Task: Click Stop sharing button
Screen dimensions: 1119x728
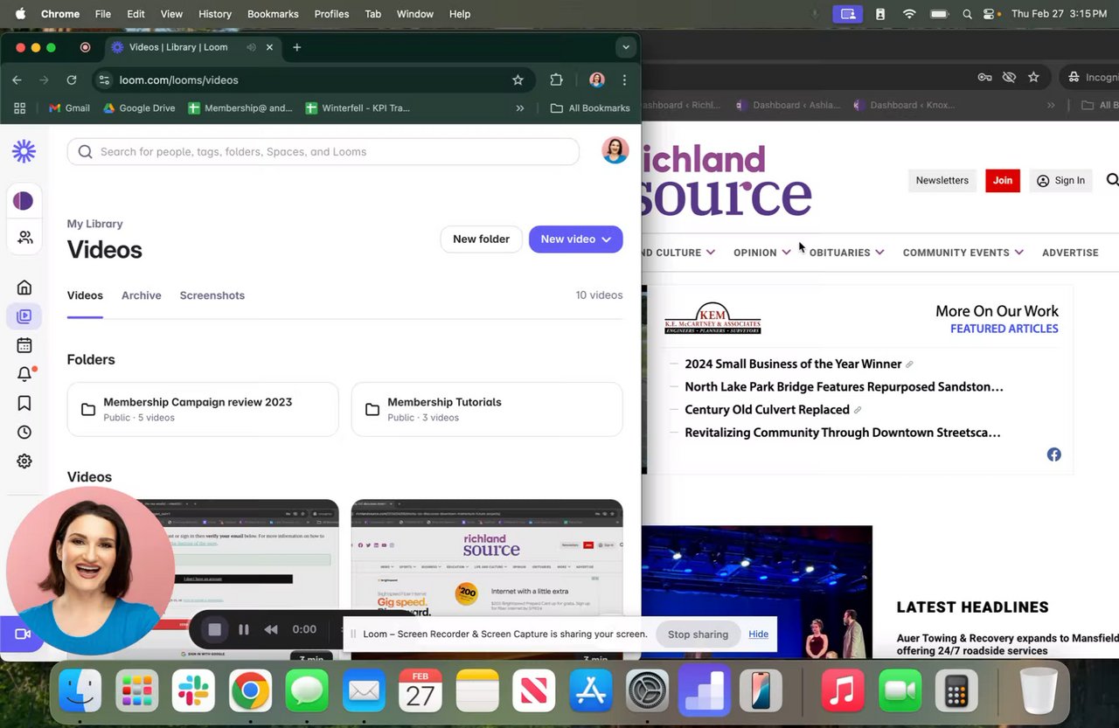Action: [x=698, y=634]
